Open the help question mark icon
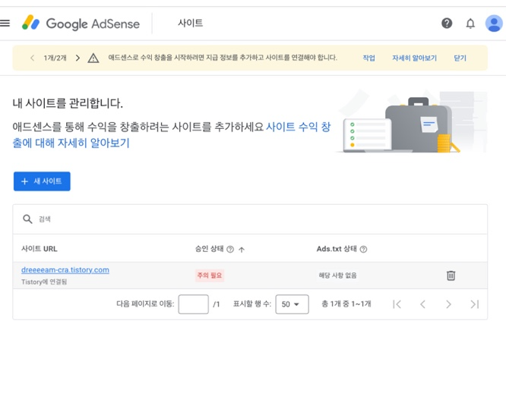This screenshot has height=396, width=506. point(447,24)
